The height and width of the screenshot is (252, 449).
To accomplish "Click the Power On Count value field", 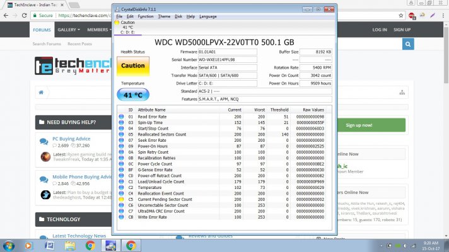I will click(x=315, y=76).
